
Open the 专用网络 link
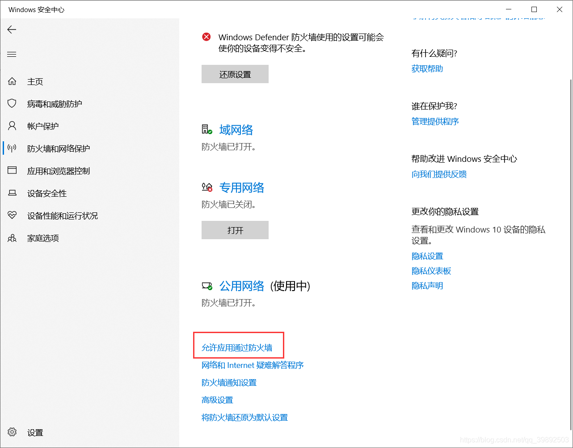(242, 188)
